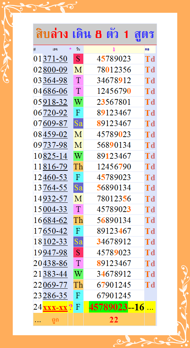The image size is (190, 348).
Task: Click the title สิบล่าง เดิน 8 ตัว 1 สูตร
Action: coord(95,34)
